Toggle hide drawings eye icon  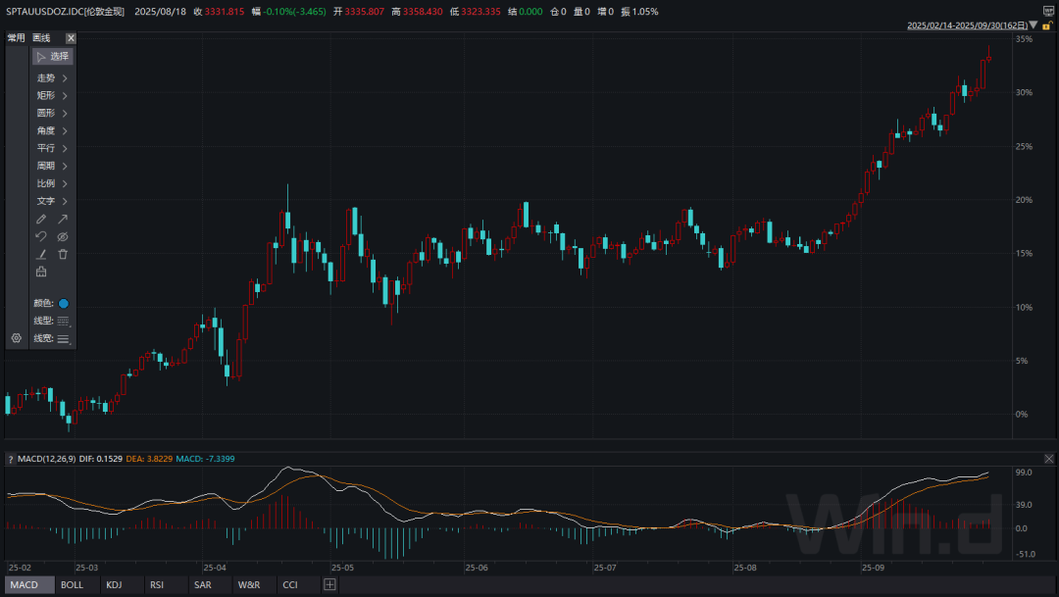63,236
